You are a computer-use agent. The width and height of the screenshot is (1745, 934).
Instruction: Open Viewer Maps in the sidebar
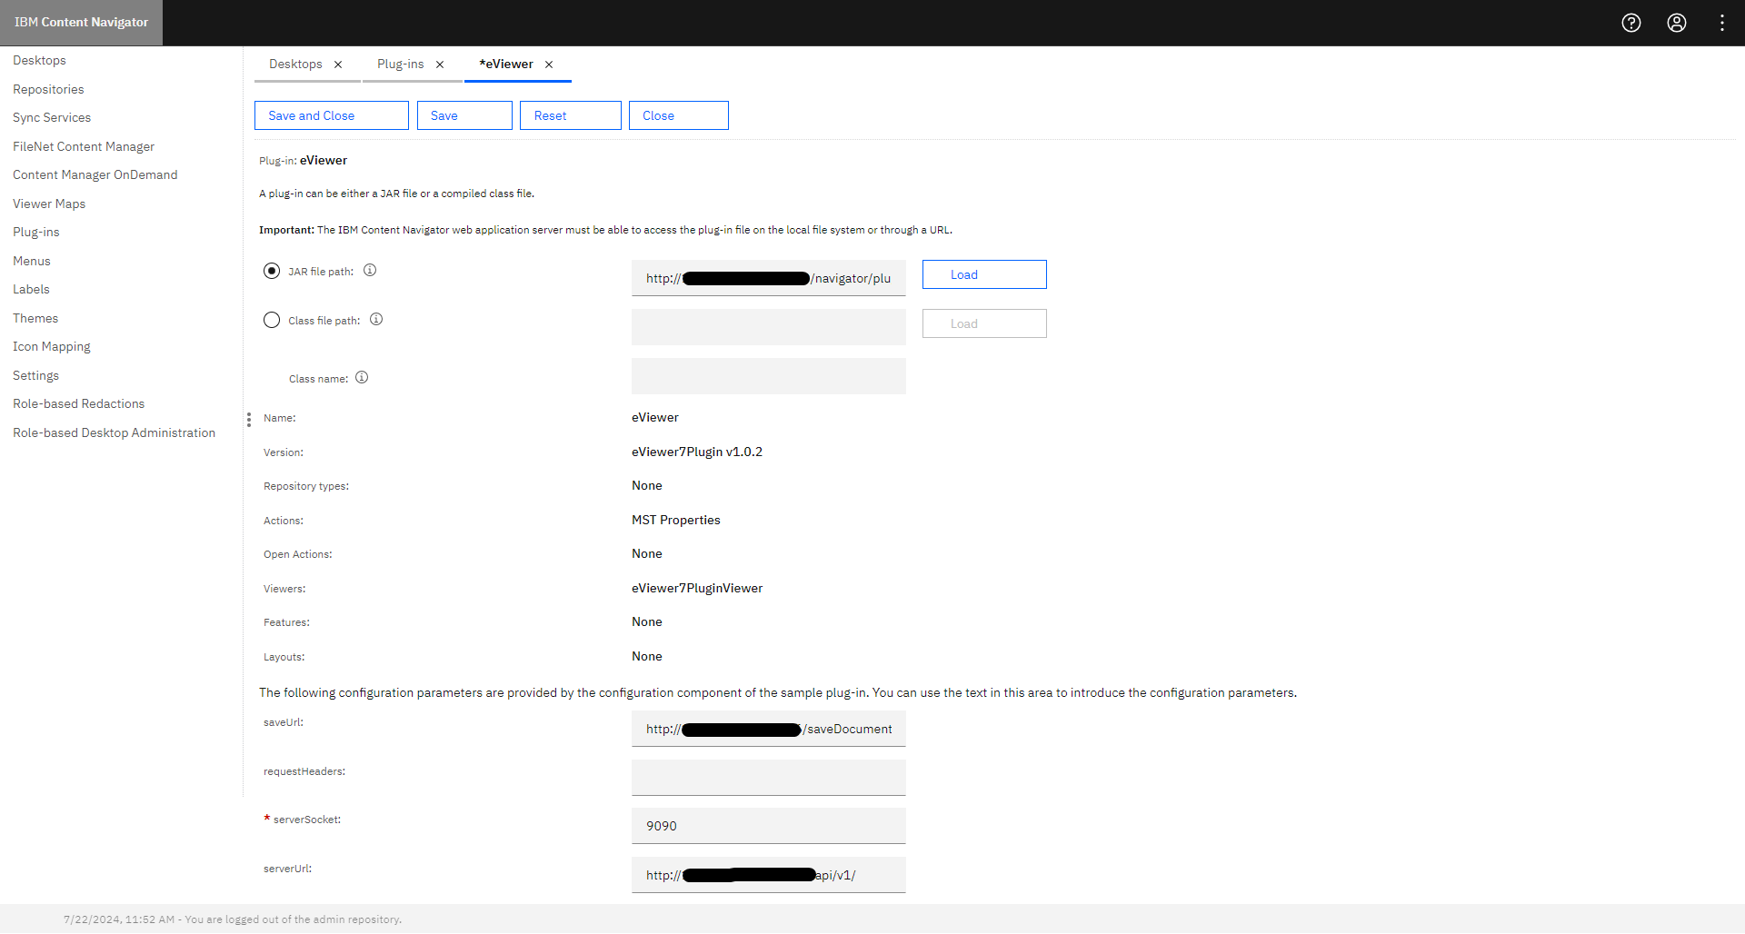[x=49, y=204]
